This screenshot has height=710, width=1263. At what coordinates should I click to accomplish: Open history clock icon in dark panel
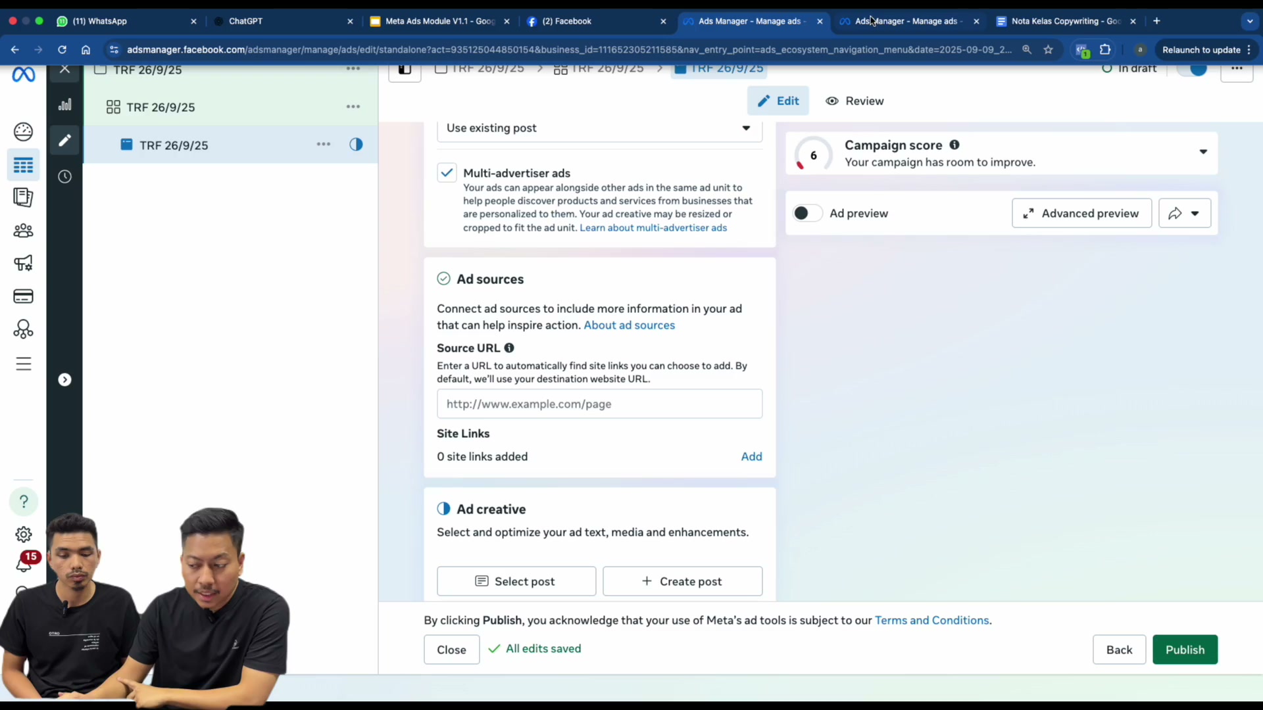pos(64,176)
